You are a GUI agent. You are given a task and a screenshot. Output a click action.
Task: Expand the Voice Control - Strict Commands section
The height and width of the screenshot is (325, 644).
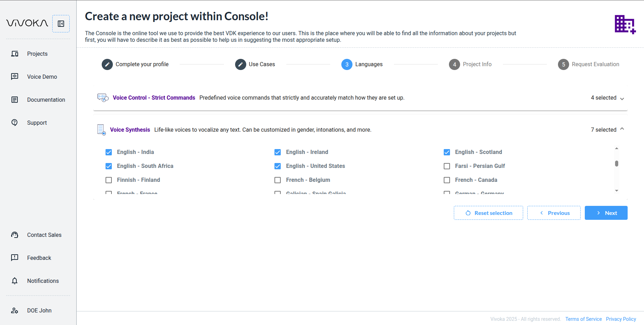622,98
